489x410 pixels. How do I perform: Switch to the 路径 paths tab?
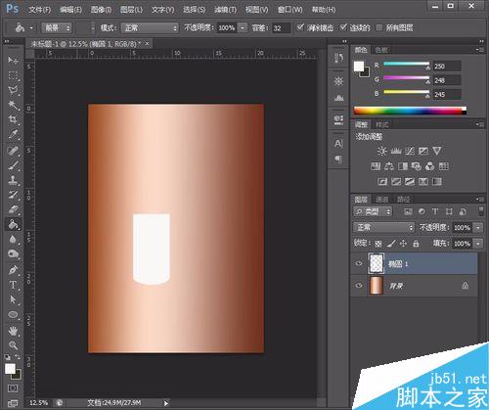coord(403,199)
